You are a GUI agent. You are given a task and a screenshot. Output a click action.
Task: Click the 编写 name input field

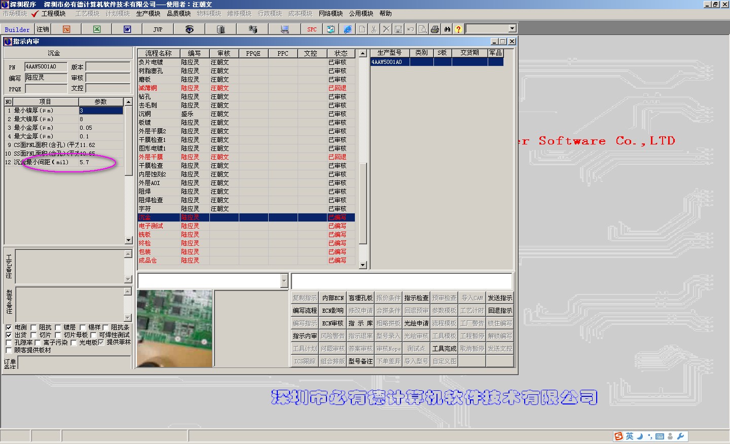[x=46, y=78]
